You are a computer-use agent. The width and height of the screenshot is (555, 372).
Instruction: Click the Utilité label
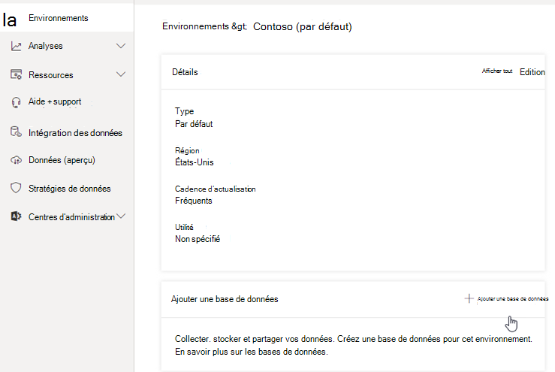pos(184,227)
